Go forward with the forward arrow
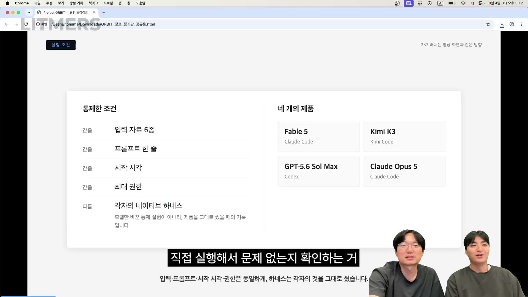This screenshot has width=528, height=297. coord(16,24)
